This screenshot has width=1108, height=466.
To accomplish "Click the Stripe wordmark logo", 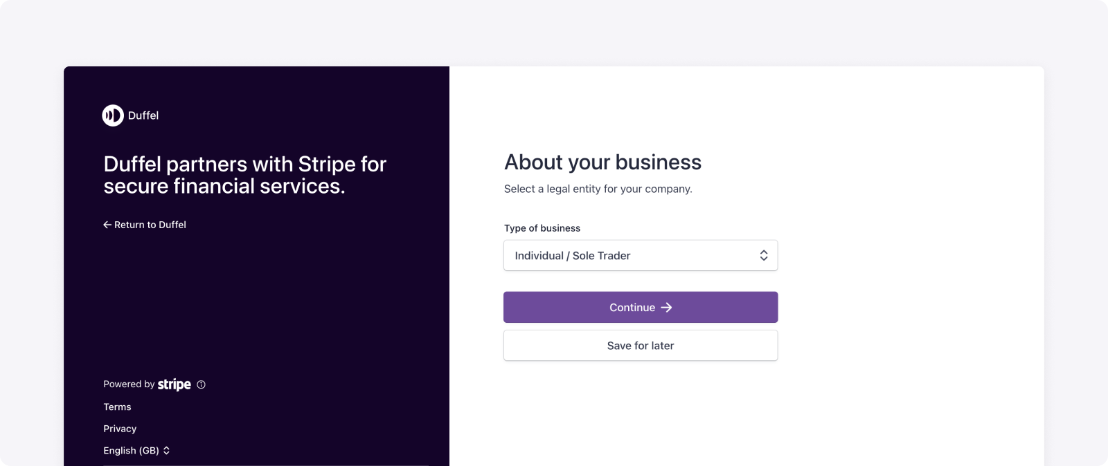I will tap(175, 384).
